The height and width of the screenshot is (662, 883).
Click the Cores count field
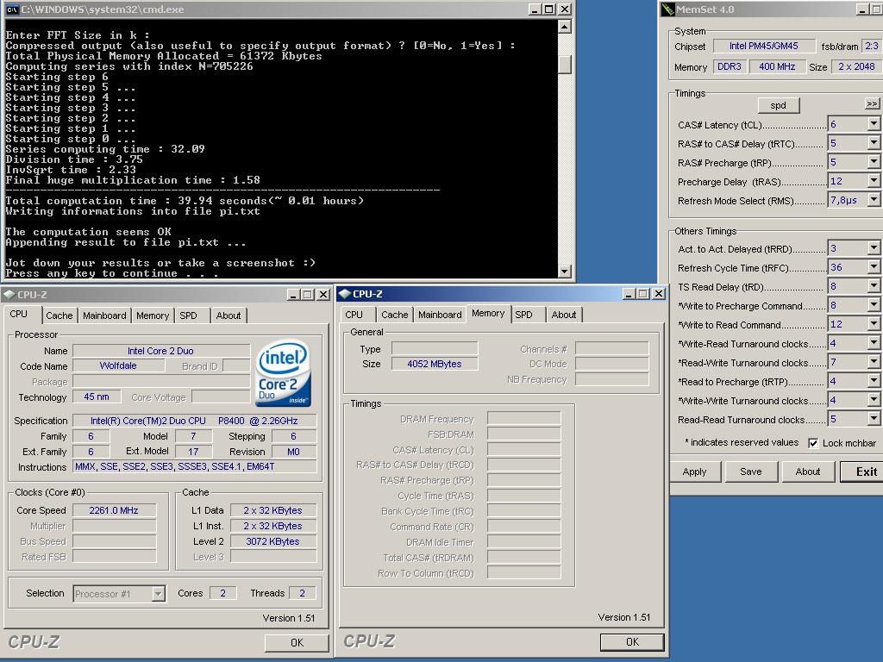click(223, 593)
